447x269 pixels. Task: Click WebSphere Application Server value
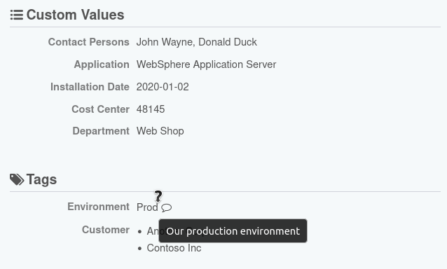coord(207,64)
